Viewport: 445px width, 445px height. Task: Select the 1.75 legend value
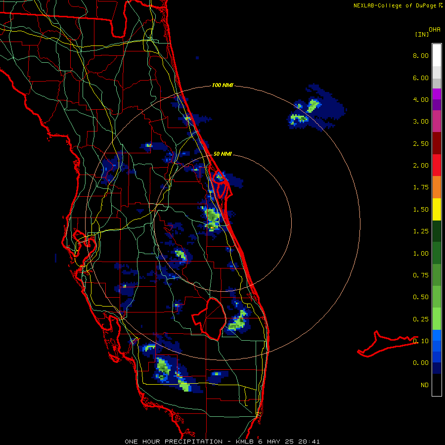click(x=421, y=187)
